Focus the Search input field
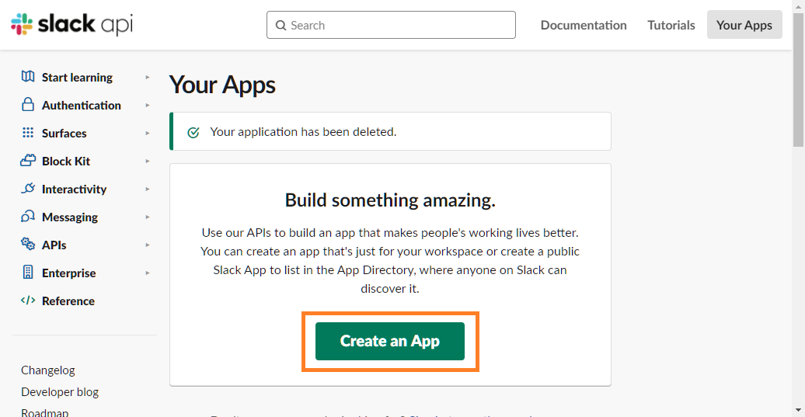The height and width of the screenshot is (417, 805). [x=391, y=25]
